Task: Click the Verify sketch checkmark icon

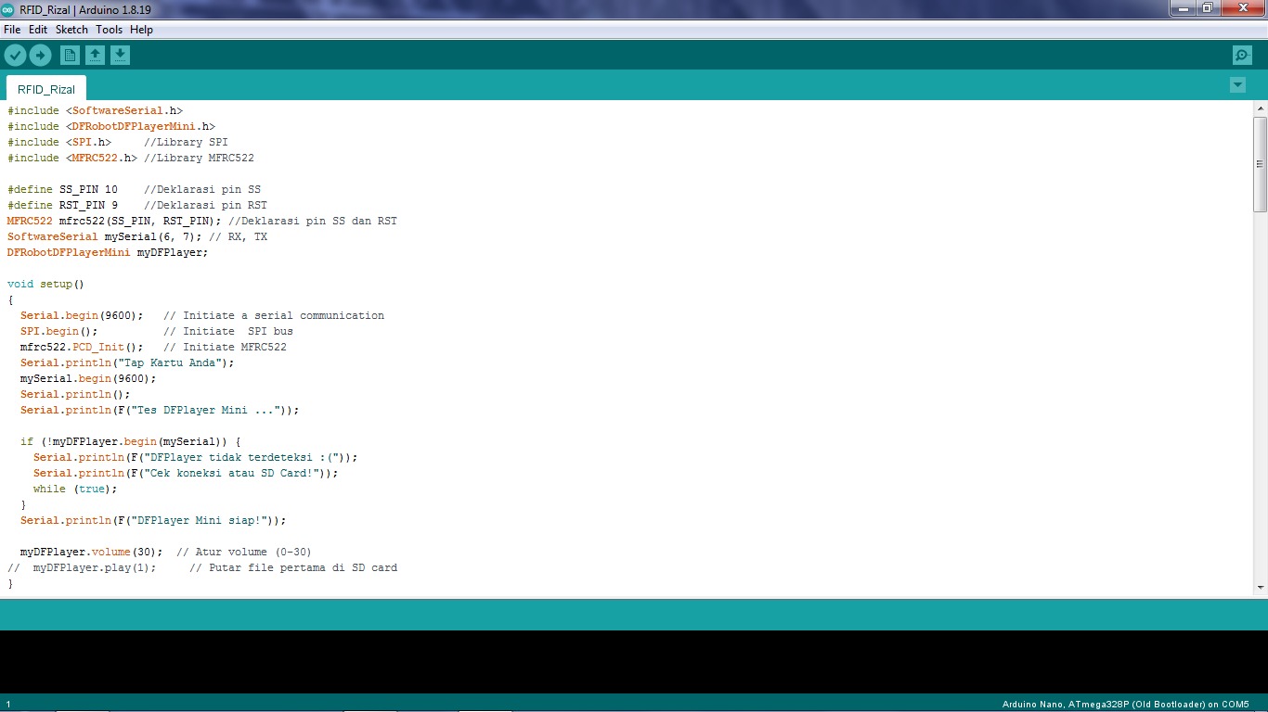Action: (15, 56)
